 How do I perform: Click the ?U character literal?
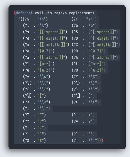click(76, 70)
